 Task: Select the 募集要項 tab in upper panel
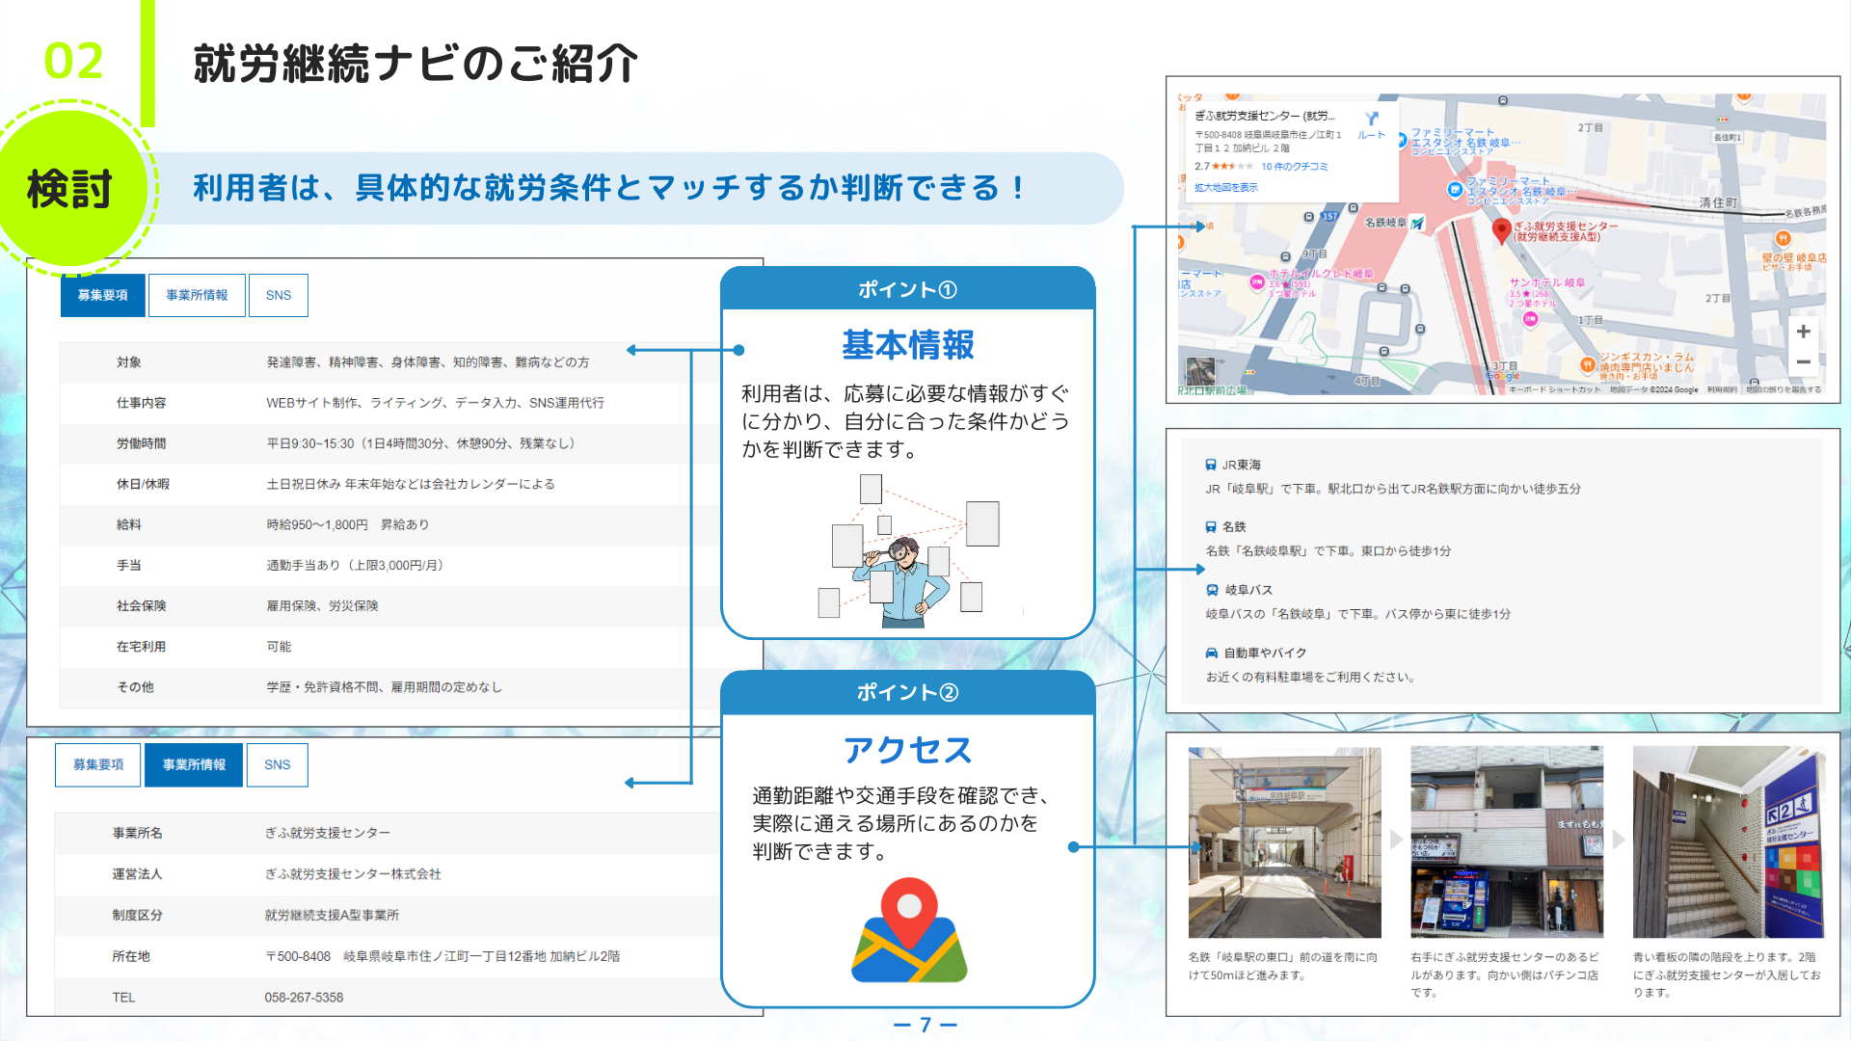pyautogui.click(x=102, y=296)
